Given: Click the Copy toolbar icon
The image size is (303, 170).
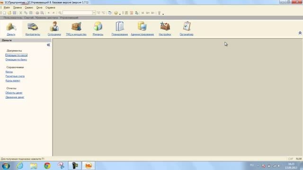Looking at the screenshot, I should pos(26,13).
